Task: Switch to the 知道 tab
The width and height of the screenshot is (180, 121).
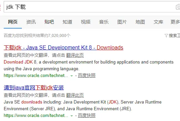Action: coord(67,22)
